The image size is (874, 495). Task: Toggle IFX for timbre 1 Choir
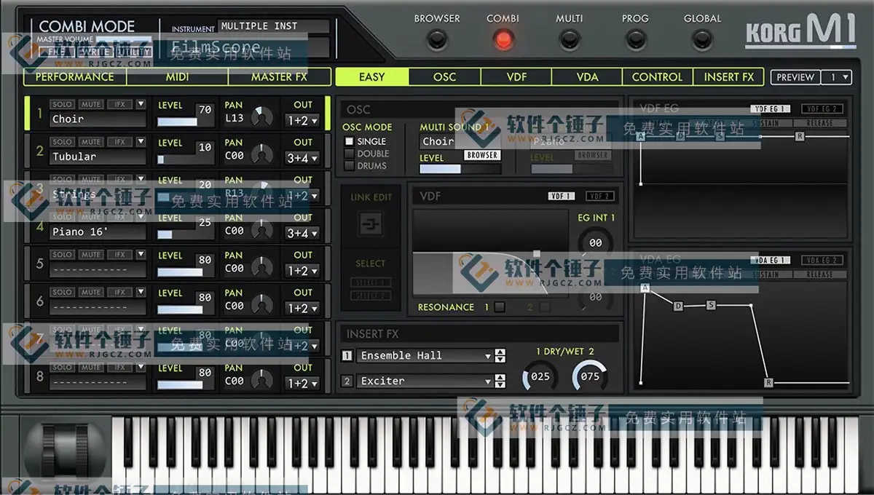tap(120, 104)
